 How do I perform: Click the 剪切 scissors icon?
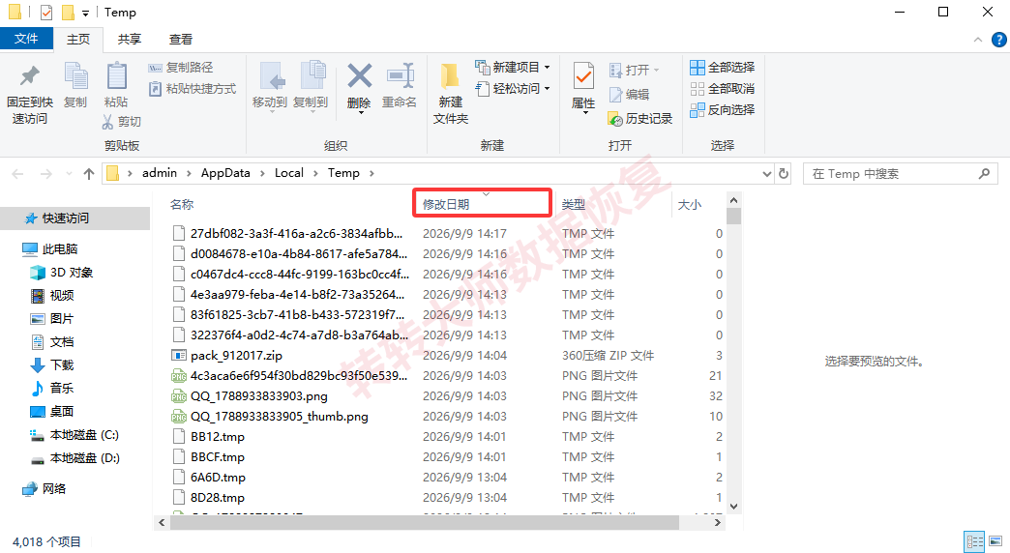(108, 122)
